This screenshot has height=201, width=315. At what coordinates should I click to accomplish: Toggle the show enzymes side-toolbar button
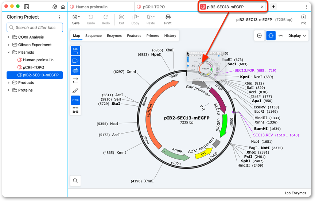pyautogui.click(x=75, y=51)
